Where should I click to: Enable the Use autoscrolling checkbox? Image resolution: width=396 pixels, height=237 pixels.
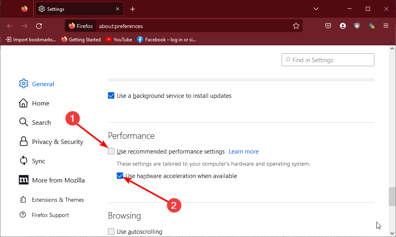tap(111, 231)
